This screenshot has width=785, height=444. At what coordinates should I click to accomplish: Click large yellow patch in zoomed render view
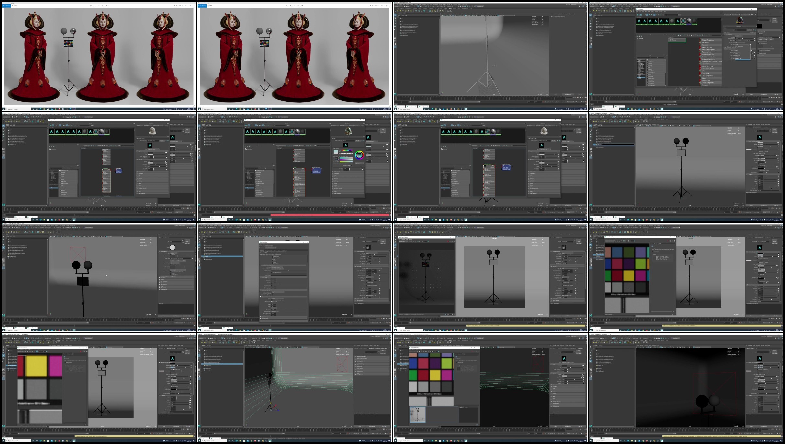coord(36,366)
